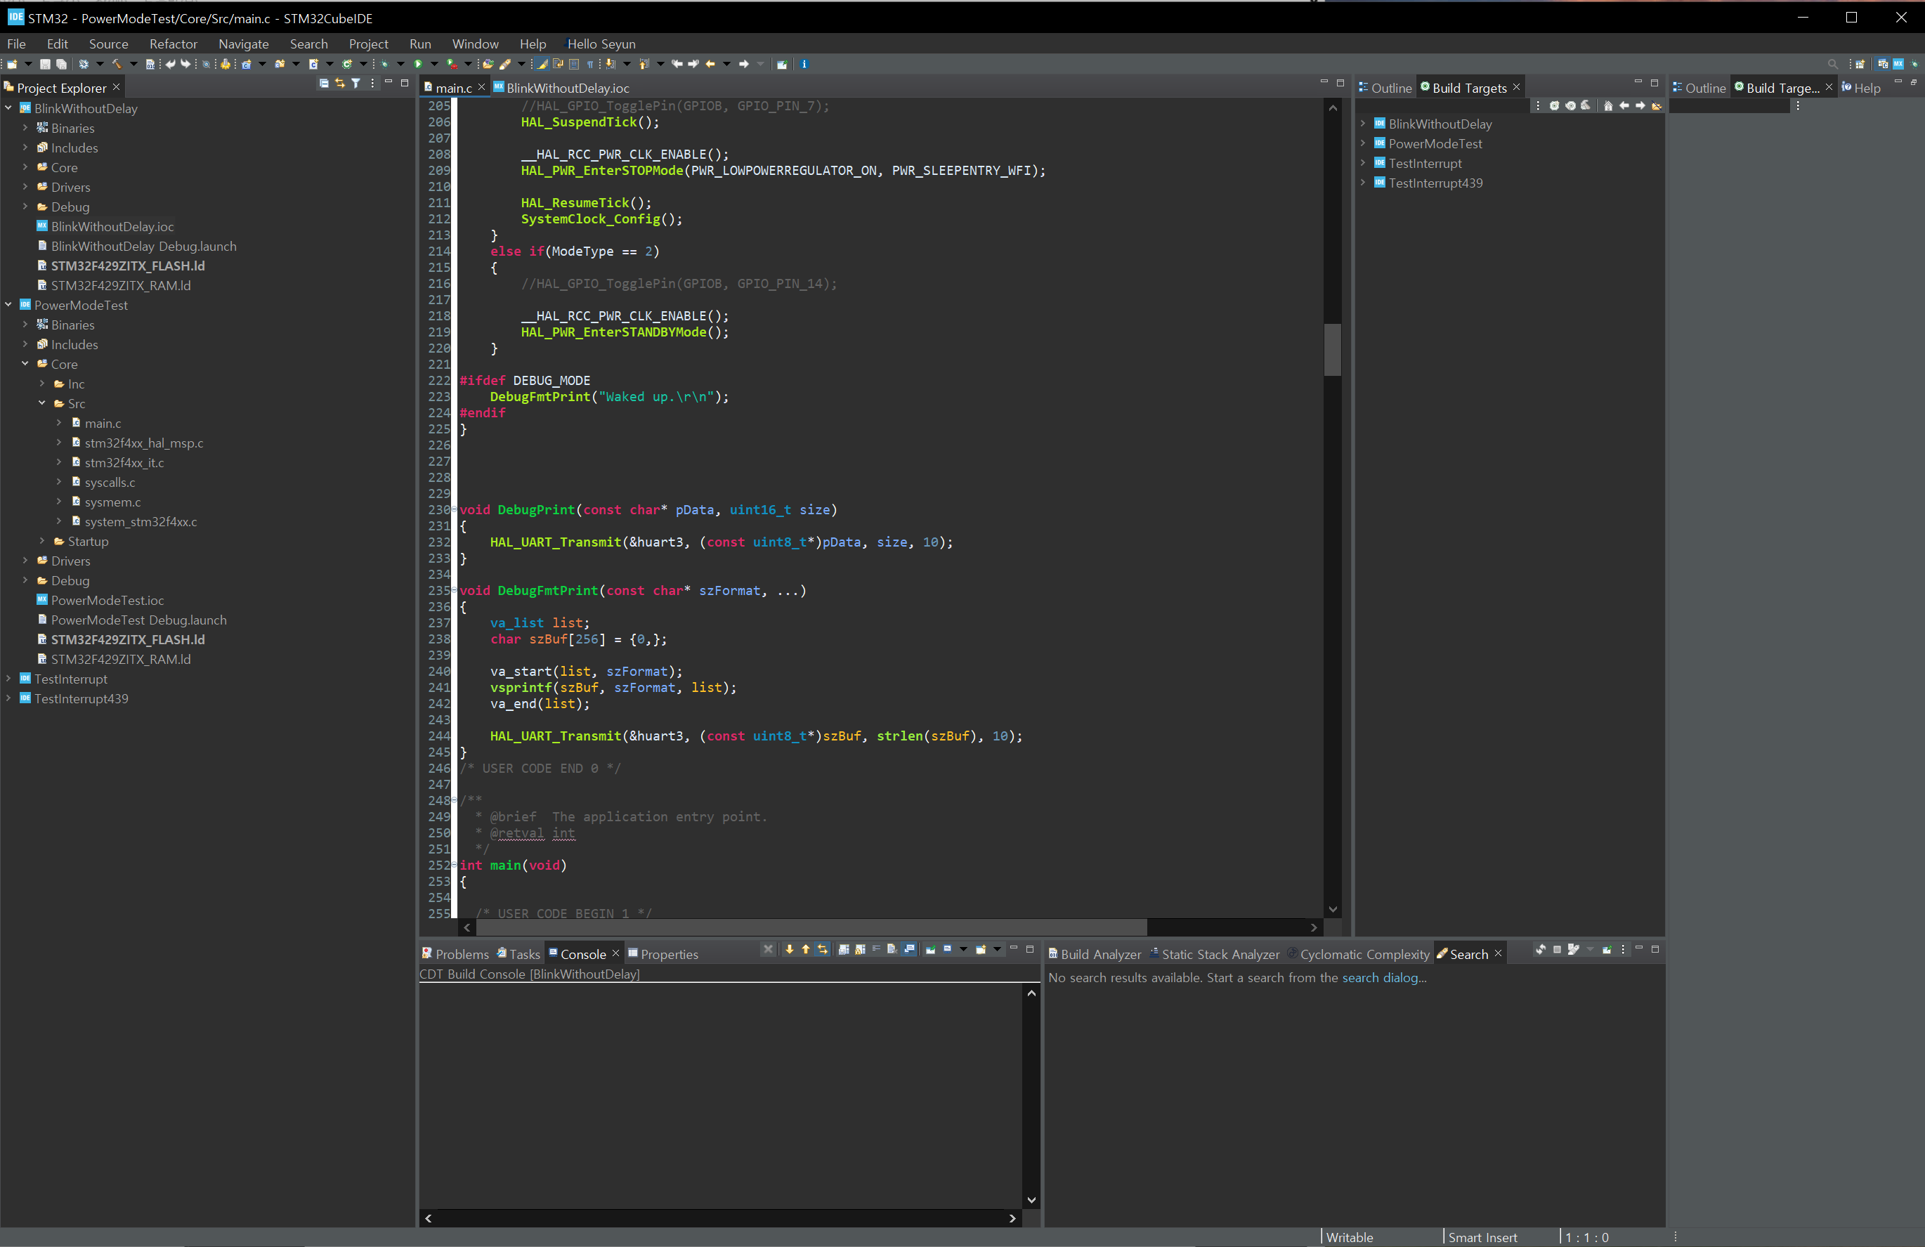This screenshot has width=1925, height=1247.
Task: Click the bug Debug icon in the toolbar
Action: [384, 64]
